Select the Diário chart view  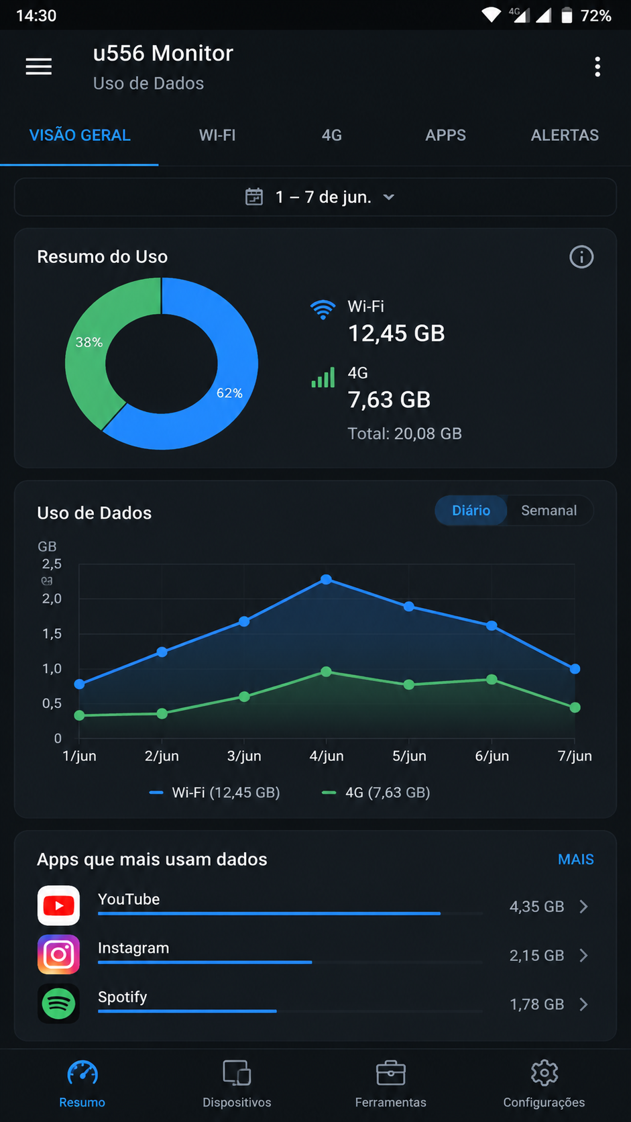point(471,511)
